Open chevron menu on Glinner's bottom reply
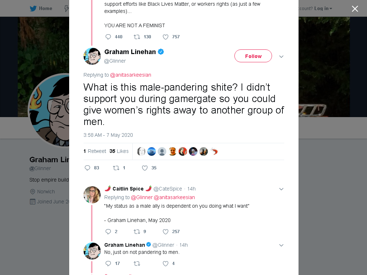This screenshot has width=367, height=275. (281, 245)
